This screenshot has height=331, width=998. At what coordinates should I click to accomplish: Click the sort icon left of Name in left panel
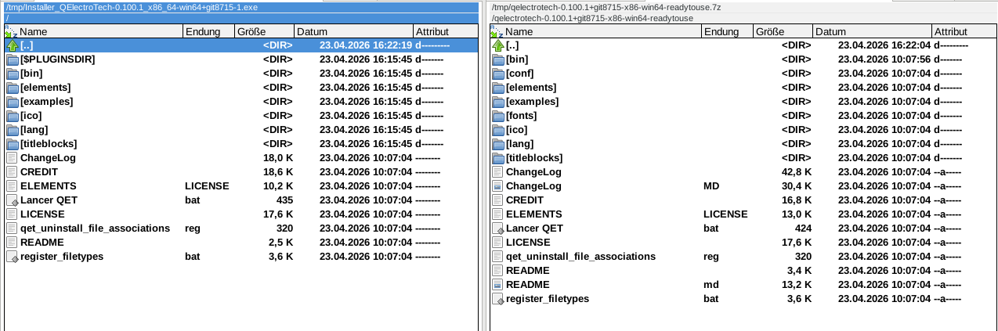pos(10,32)
